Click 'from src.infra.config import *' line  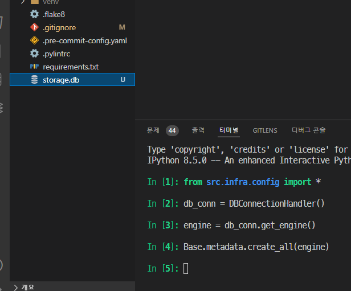click(252, 182)
